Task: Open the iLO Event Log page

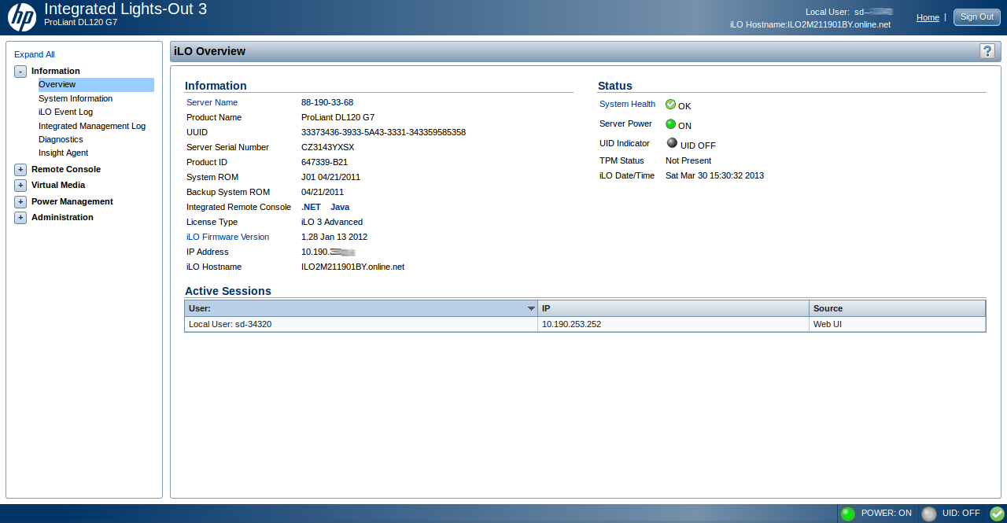Action: [65, 112]
